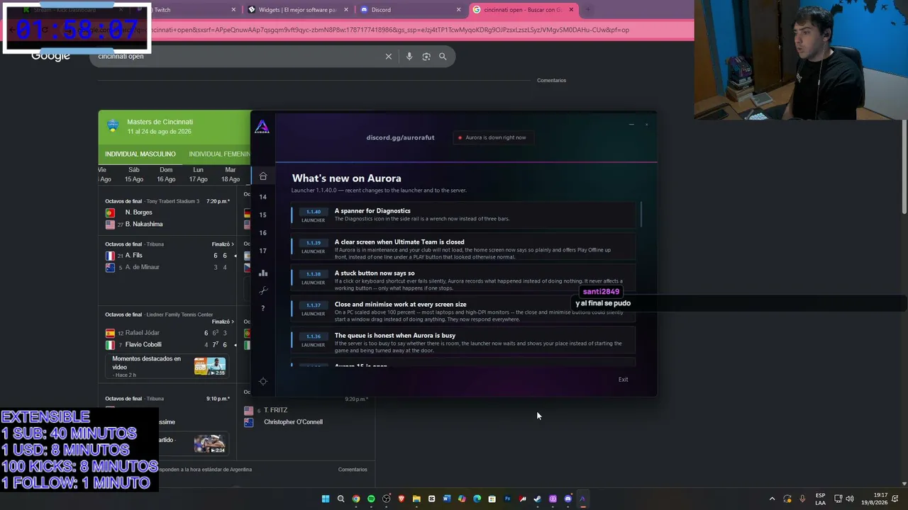
Task: Select the INDIVIDUAL FEMENINO tab in Google results
Action: (220, 154)
